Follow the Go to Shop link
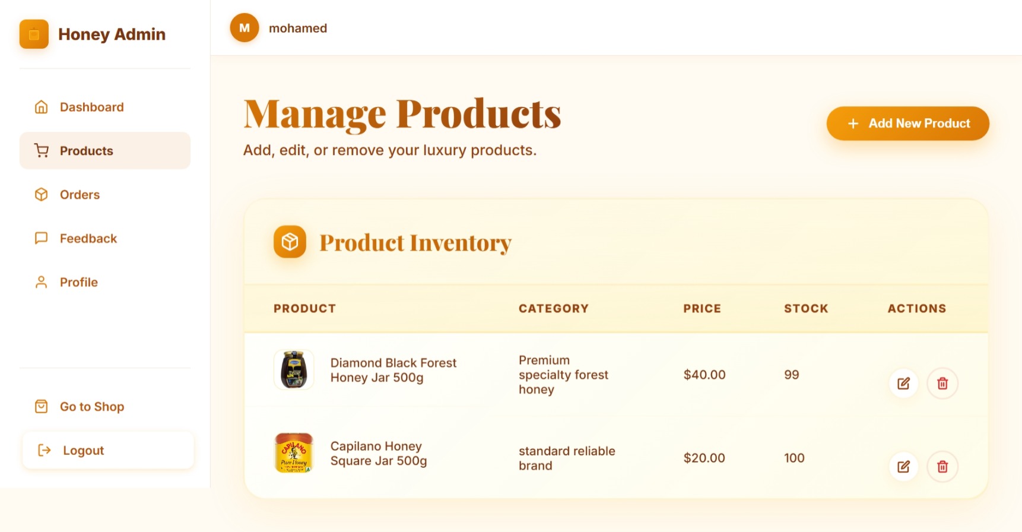This screenshot has width=1022, height=532. pyautogui.click(x=91, y=407)
